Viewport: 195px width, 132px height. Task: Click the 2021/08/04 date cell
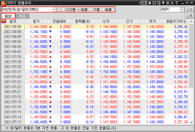pos(13,41)
